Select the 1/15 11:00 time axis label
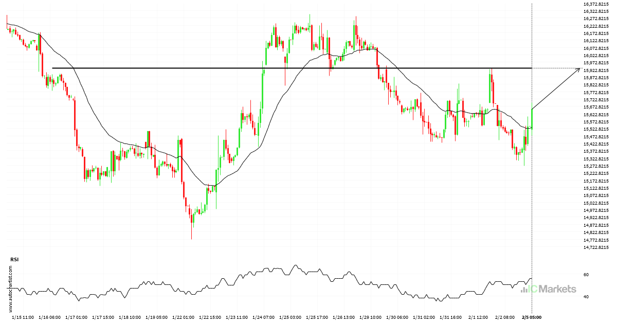Viewport: 617px width, 324px height. [x=23, y=317]
